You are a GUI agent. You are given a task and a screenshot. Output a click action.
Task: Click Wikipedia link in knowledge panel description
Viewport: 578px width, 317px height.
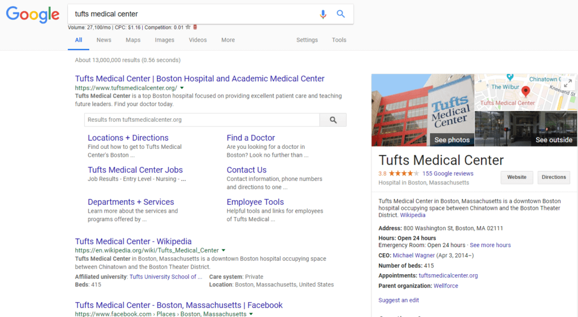pyautogui.click(x=413, y=215)
